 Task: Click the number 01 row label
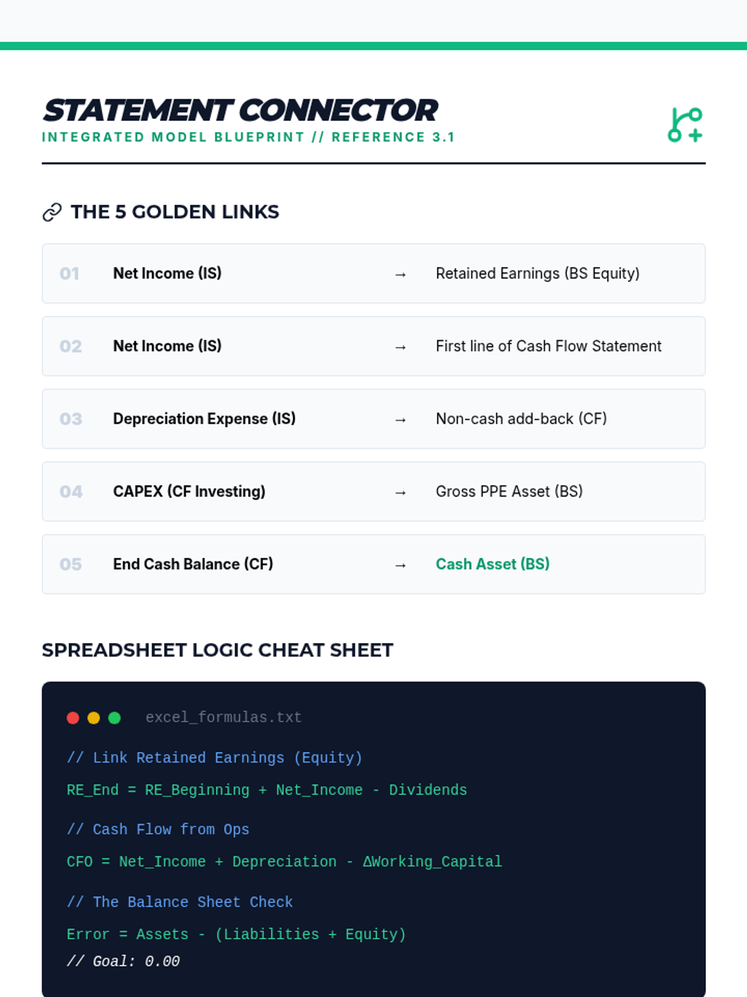click(x=69, y=274)
